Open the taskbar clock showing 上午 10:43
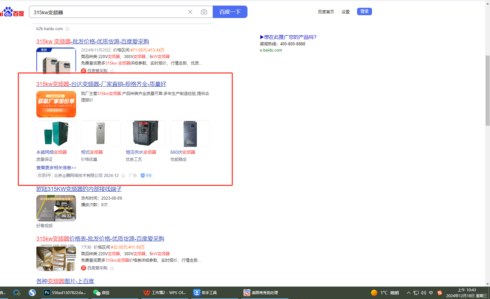The height and width of the screenshot is (299, 490). pyautogui.click(x=467, y=293)
